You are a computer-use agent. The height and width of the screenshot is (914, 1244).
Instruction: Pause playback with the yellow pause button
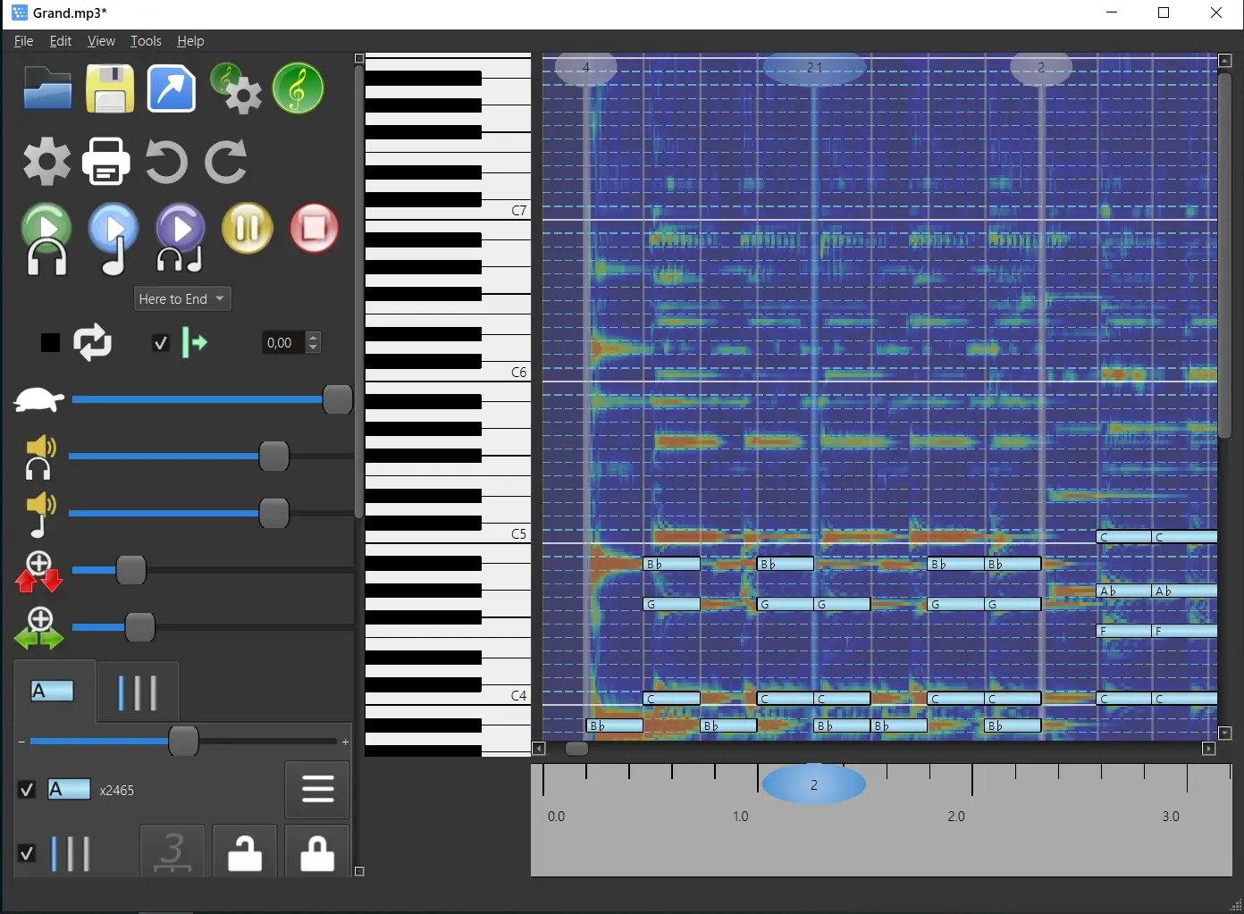click(248, 228)
